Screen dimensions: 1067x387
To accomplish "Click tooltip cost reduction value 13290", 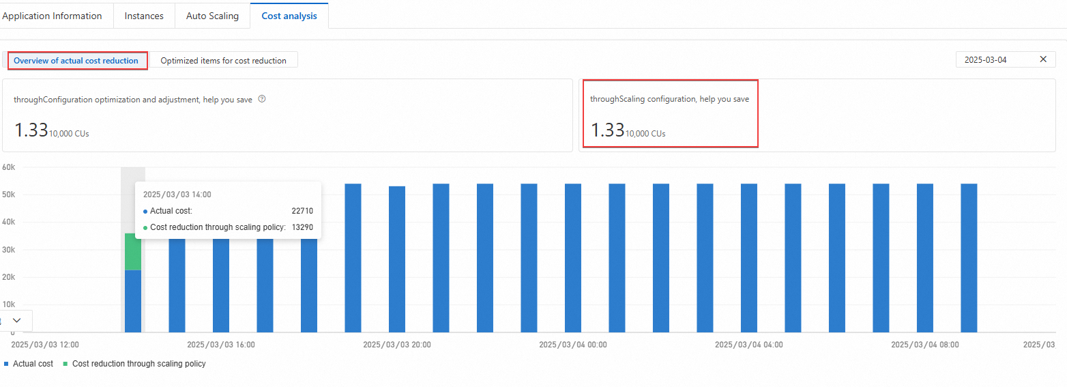I will point(302,227).
